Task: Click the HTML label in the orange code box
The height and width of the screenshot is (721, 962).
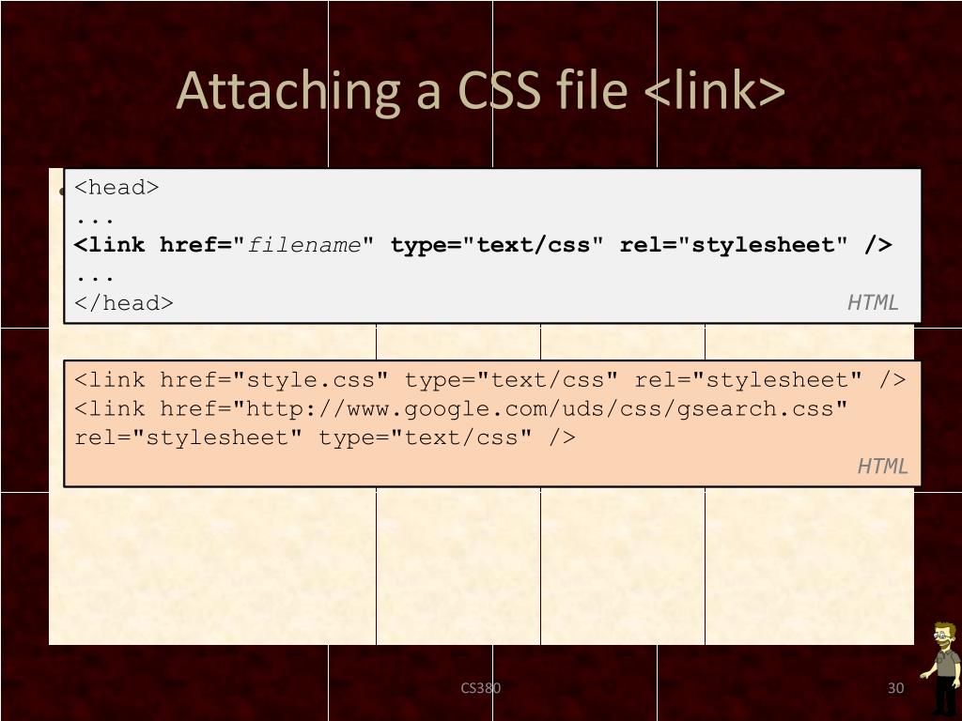Action: click(882, 466)
